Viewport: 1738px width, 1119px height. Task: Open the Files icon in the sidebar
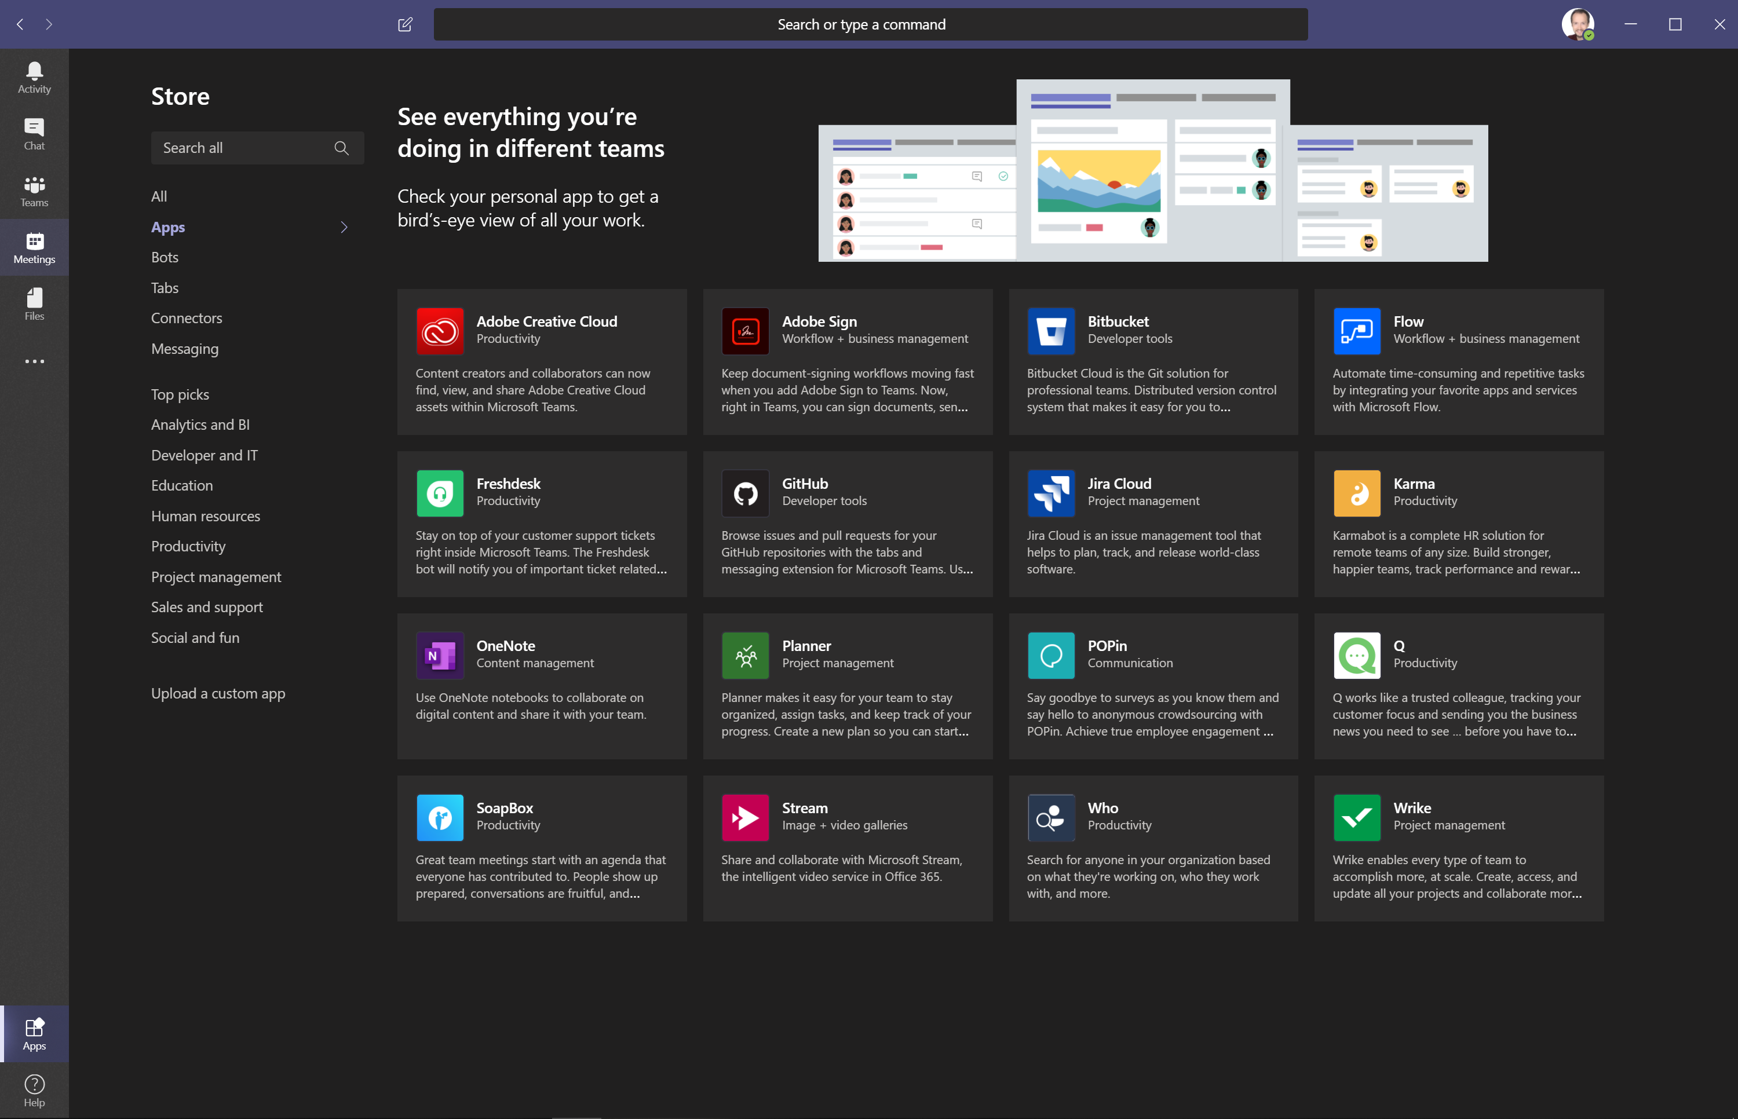(34, 303)
